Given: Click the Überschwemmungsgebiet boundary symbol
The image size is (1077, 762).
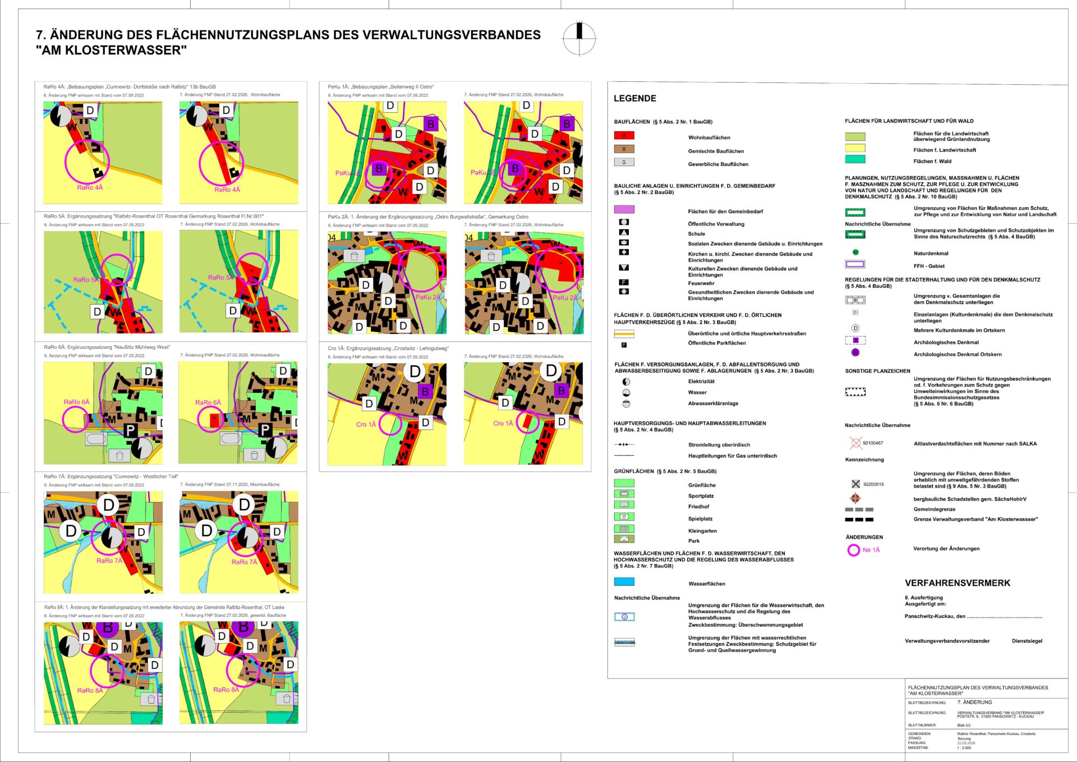Looking at the screenshot, I should click(x=624, y=617).
